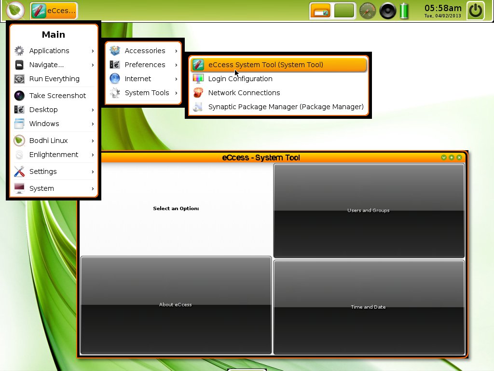Switch to the first orange virtual desktop pager
494x371 pixels.
[x=321, y=11]
